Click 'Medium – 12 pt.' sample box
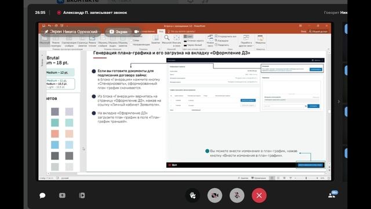The height and width of the screenshot is (209, 371). 60,73
